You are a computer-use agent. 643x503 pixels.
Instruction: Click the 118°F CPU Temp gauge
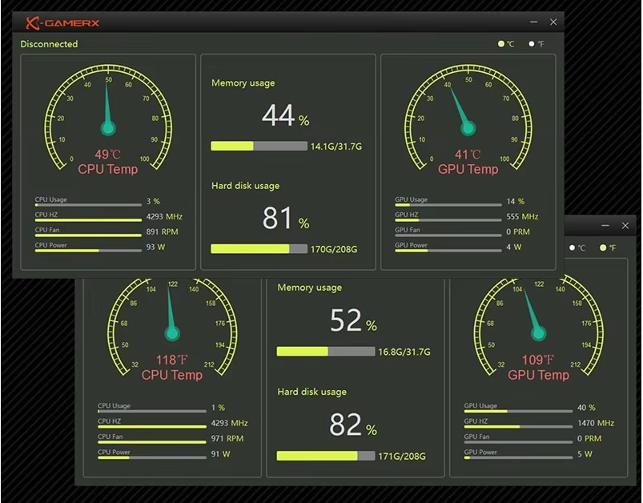171,328
